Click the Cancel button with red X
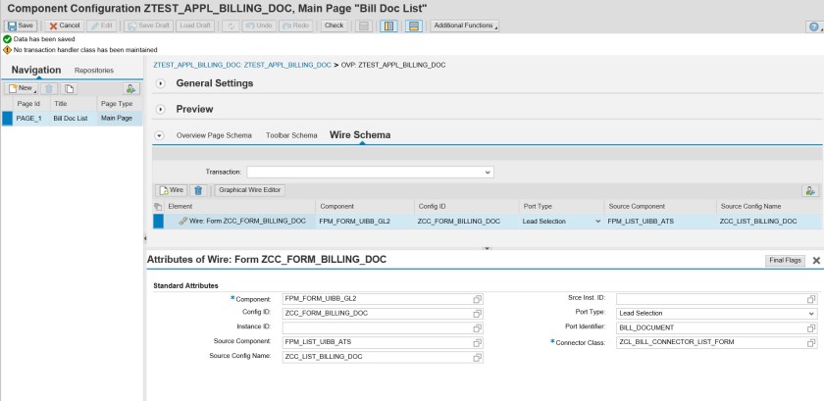The image size is (824, 401). pos(65,25)
